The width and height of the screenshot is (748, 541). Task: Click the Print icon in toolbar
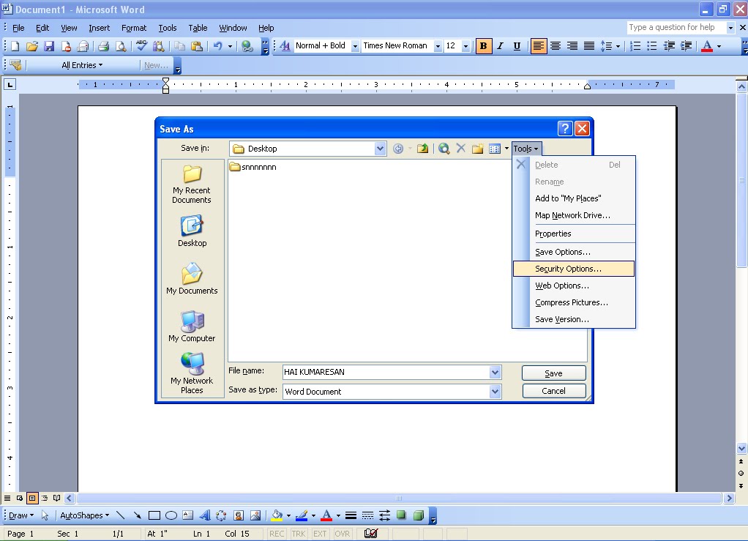103,46
